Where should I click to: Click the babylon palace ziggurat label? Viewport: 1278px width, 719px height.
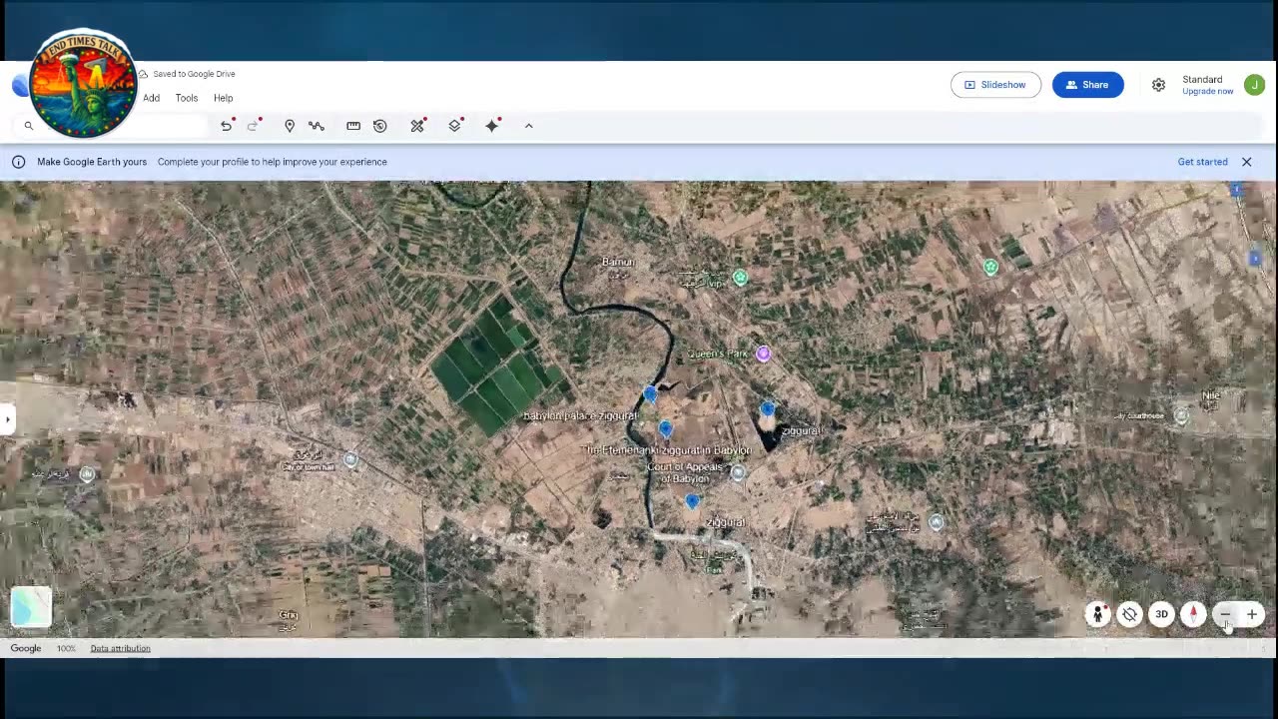tap(580, 415)
